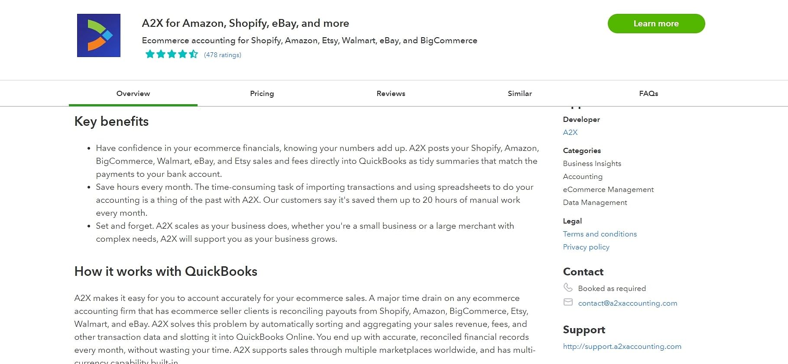The image size is (788, 364).
Task: Select the eCommerce Management category
Action: tap(608, 189)
